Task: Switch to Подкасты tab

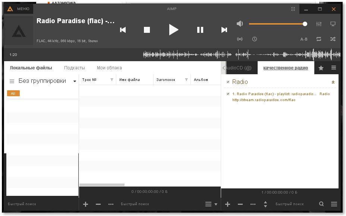Action: pos(74,68)
